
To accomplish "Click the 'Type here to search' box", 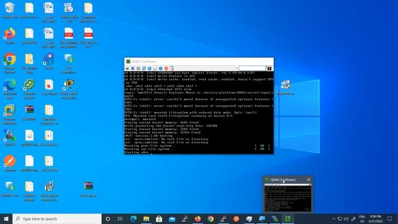I will [x=57, y=218].
